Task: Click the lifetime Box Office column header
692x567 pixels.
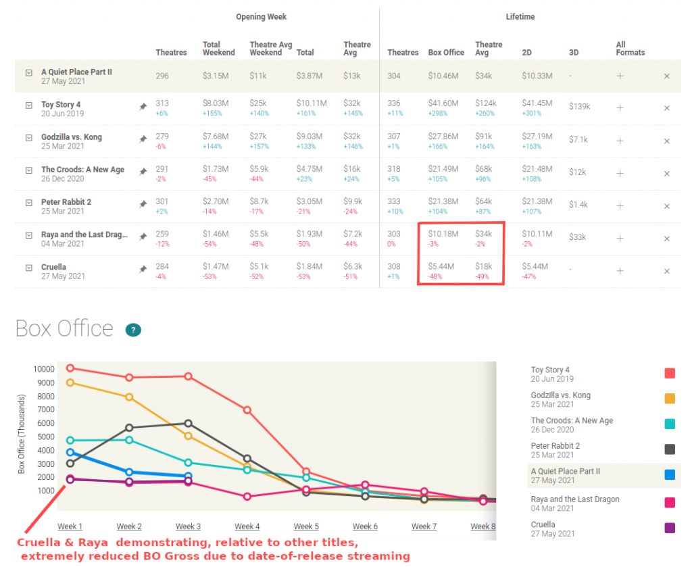Action: pyautogui.click(x=446, y=53)
